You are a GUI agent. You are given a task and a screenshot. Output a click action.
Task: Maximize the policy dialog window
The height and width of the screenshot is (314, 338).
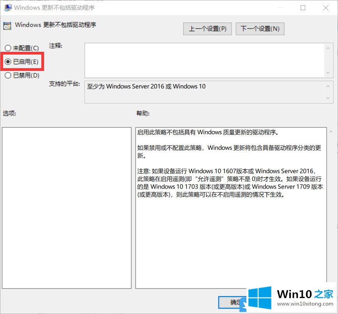[303, 8]
